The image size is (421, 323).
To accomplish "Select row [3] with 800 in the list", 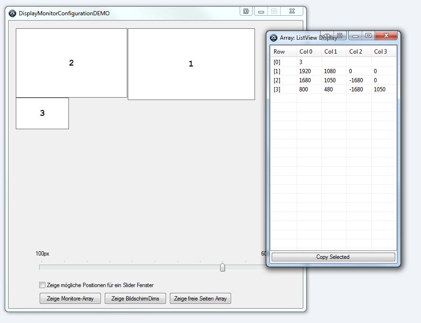I will [x=302, y=89].
